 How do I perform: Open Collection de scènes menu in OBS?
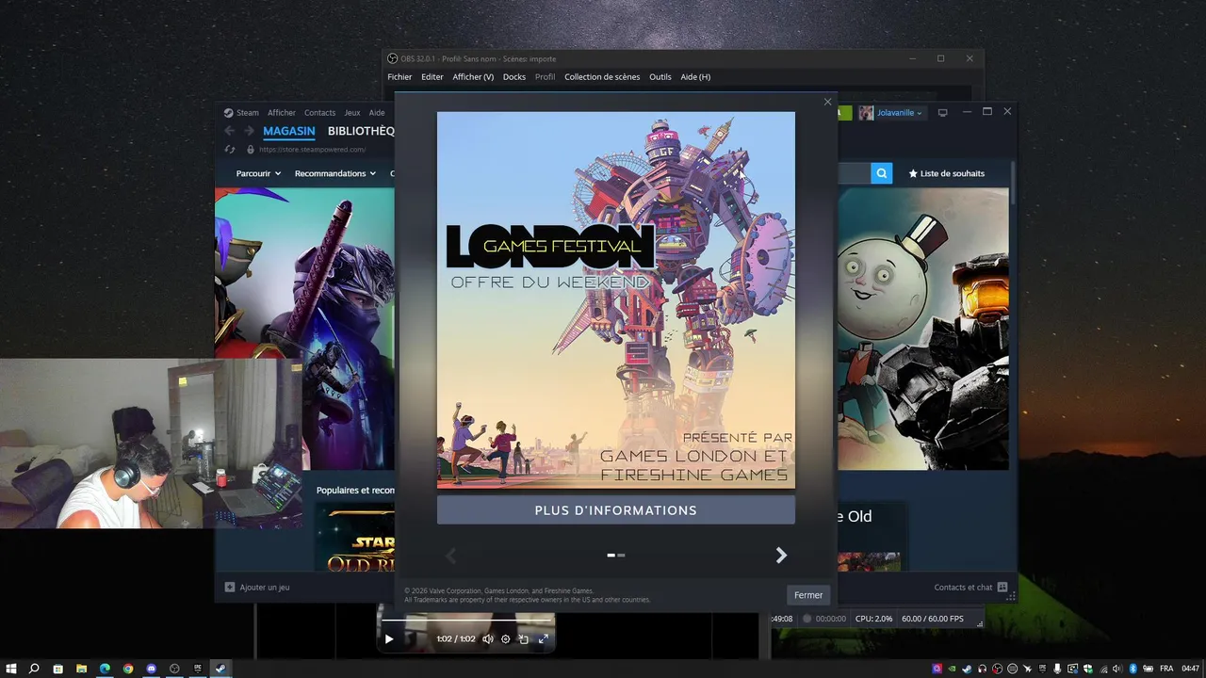[x=602, y=77]
